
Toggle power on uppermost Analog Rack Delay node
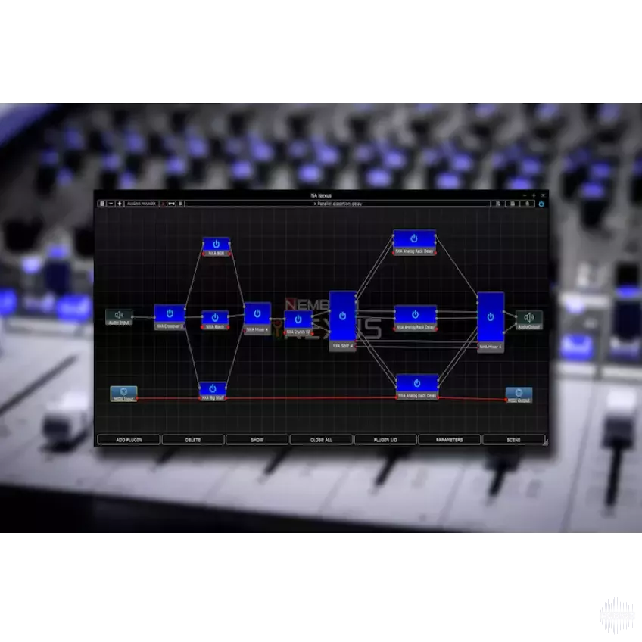(414, 238)
